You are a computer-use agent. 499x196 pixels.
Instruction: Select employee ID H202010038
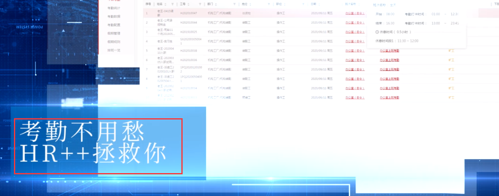coord(189,50)
